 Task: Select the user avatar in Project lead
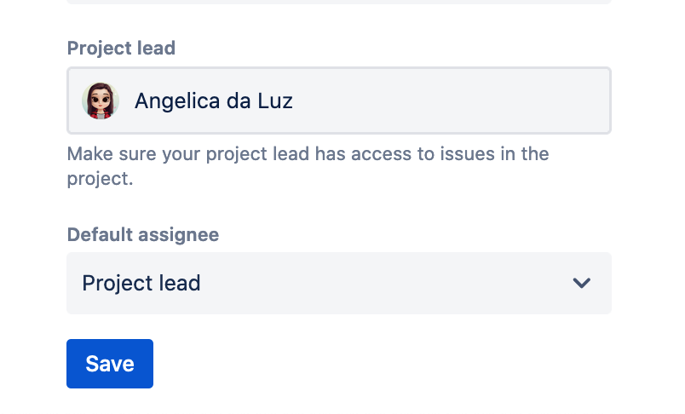click(x=101, y=101)
